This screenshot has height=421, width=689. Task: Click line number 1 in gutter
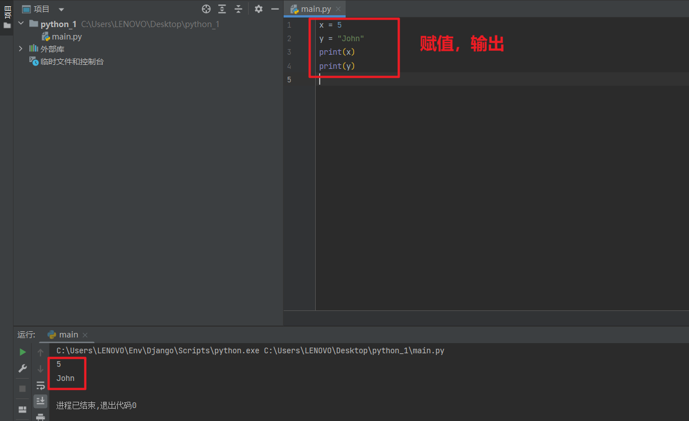tap(289, 25)
